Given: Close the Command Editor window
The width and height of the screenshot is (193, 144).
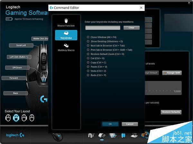Looking at the screenshot, I should tap(141, 8).
